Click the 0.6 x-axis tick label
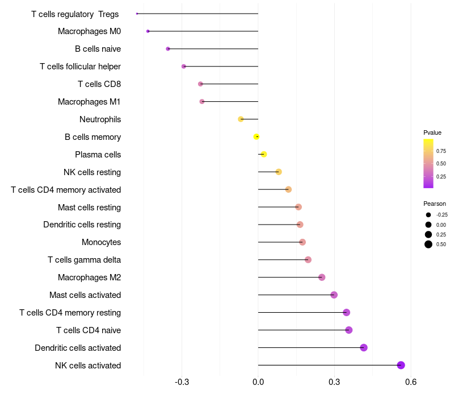The width and height of the screenshot is (454, 398). (x=411, y=382)
